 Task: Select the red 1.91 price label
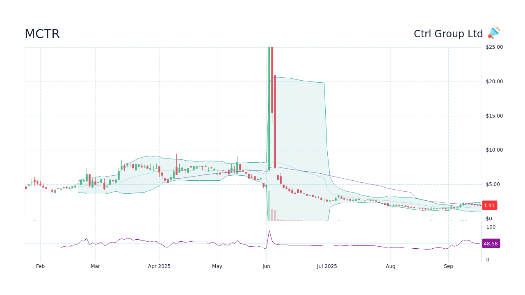coord(489,205)
